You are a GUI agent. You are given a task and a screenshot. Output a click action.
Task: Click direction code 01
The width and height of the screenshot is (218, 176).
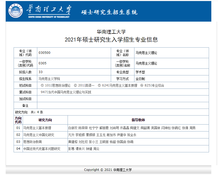coord(18,128)
